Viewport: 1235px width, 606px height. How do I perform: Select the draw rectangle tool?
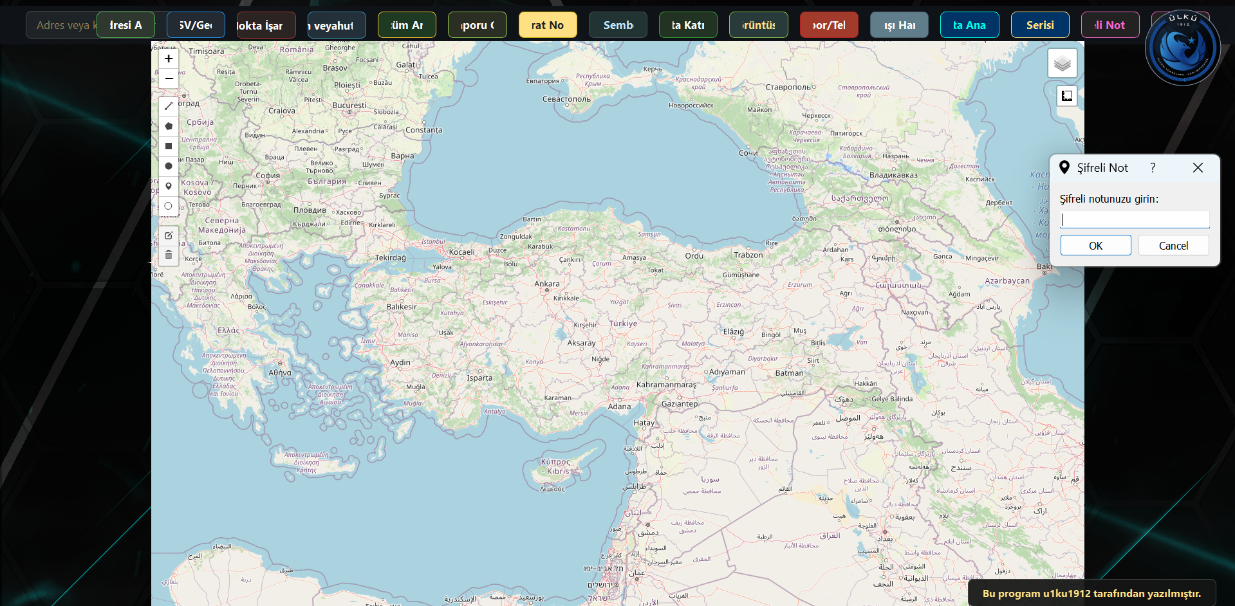(x=169, y=146)
